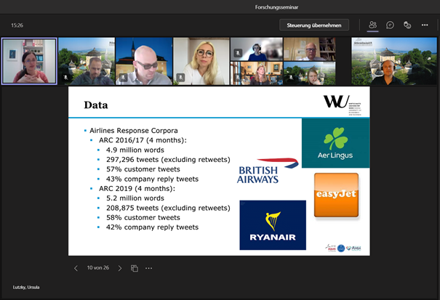Image resolution: width=440 pixels, height=300 pixels.
Task: Select the blonde woman with glasses video
Action: 200,62
